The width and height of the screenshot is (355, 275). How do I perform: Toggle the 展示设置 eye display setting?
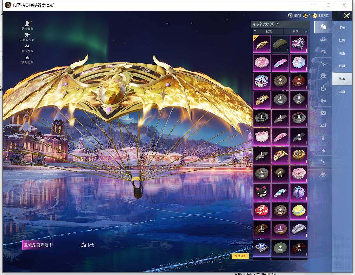pyautogui.click(x=27, y=46)
